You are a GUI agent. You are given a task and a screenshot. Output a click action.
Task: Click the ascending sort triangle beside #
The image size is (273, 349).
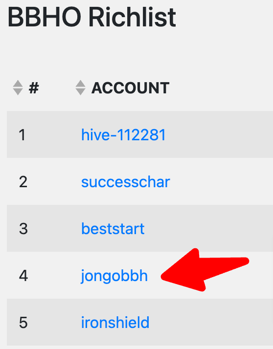coord(18,84)
